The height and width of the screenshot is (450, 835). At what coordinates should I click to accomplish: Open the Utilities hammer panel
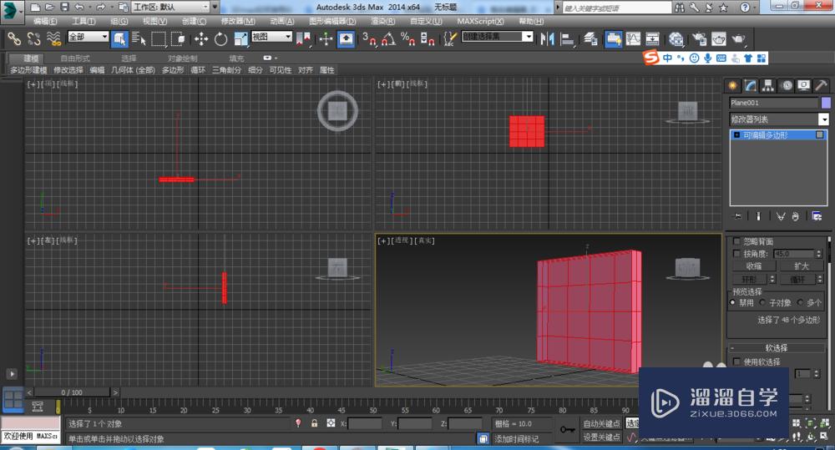coord(821,85)
